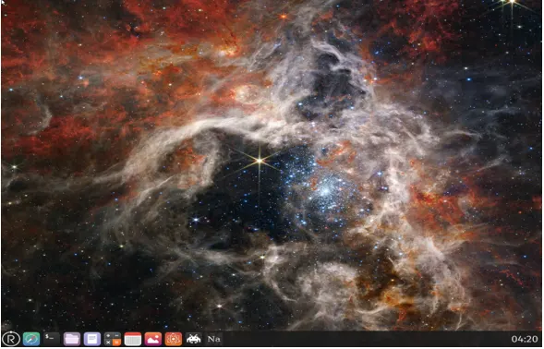Open the calculator app

point(113,339)
